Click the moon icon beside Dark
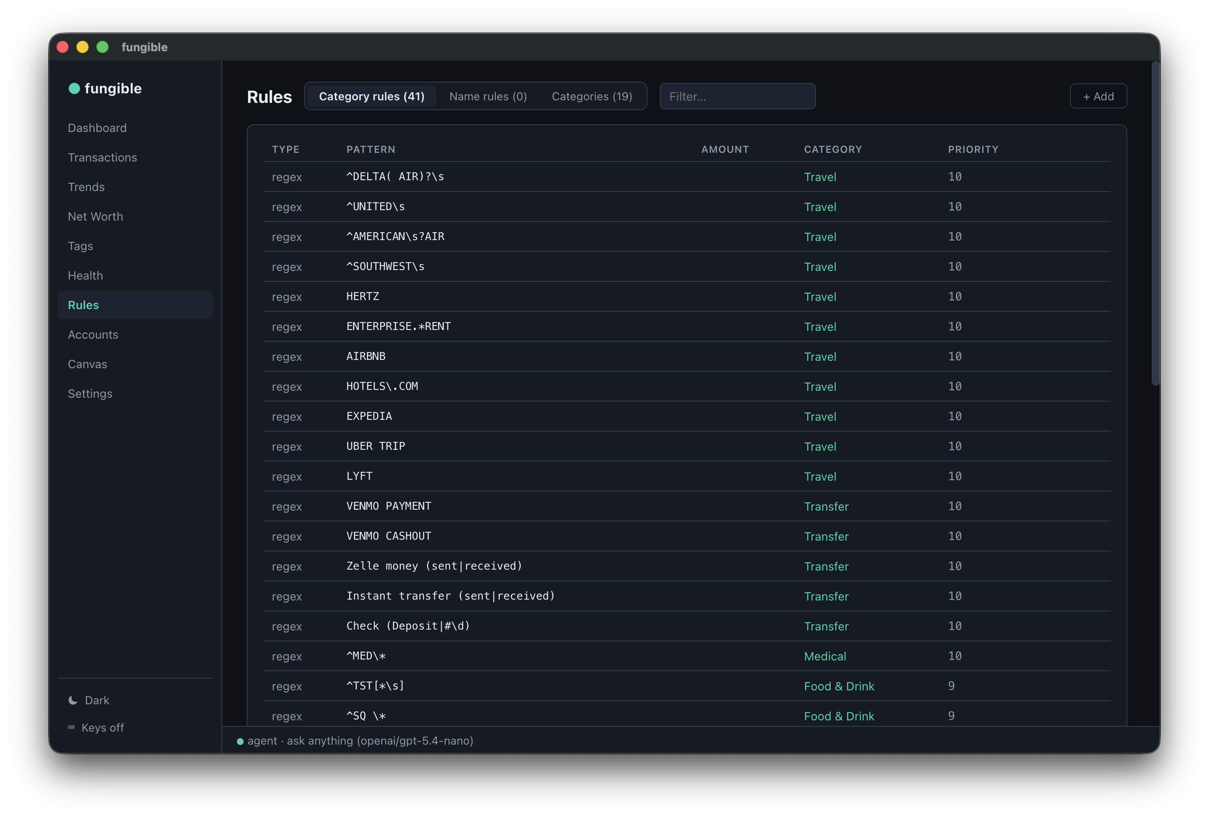The height and width of the screenshot is (818, 1209). pos(73,700)
